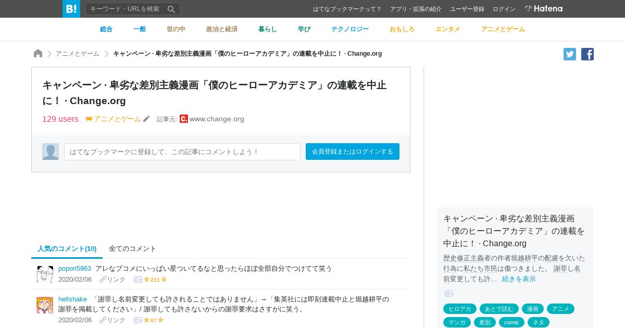Open 学び category in nav
The width and height of the screenshot is (625, 328).
point(304,29)
